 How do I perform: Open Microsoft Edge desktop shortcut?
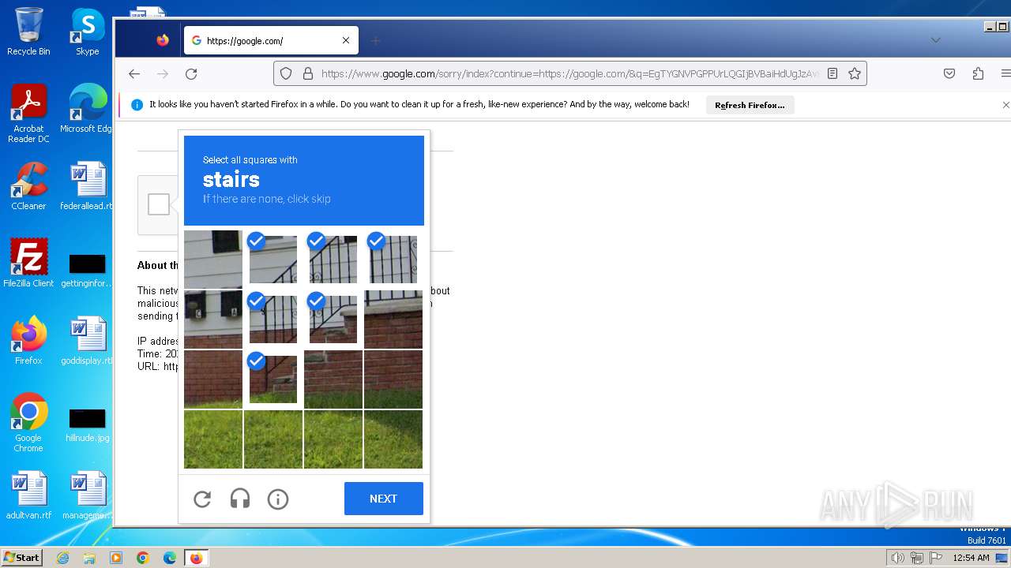87,109
